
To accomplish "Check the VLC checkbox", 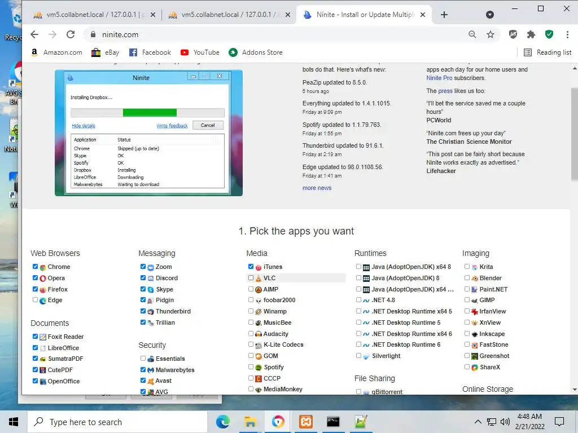I will tap(251, 277).
